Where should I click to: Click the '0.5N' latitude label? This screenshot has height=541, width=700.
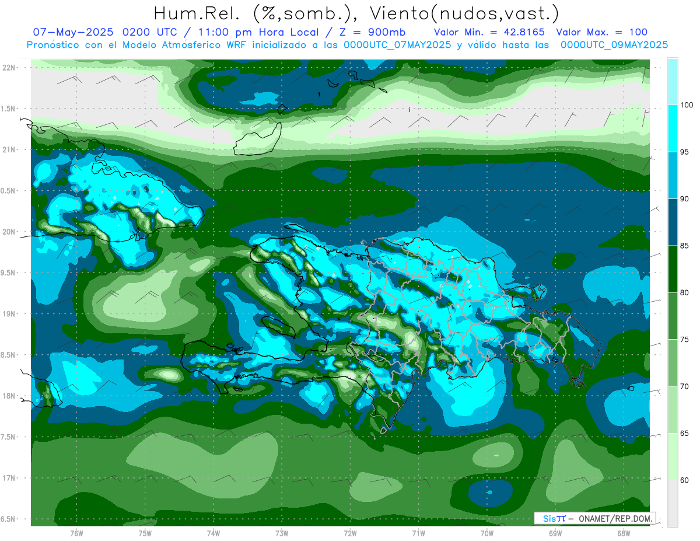click(x=8, y=191)
